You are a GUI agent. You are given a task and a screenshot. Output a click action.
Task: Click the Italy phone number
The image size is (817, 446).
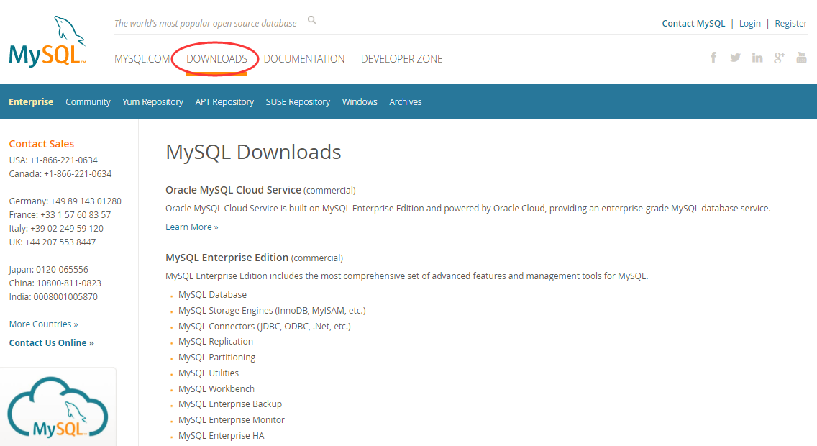pyautogui.click(x=67, y=228)
